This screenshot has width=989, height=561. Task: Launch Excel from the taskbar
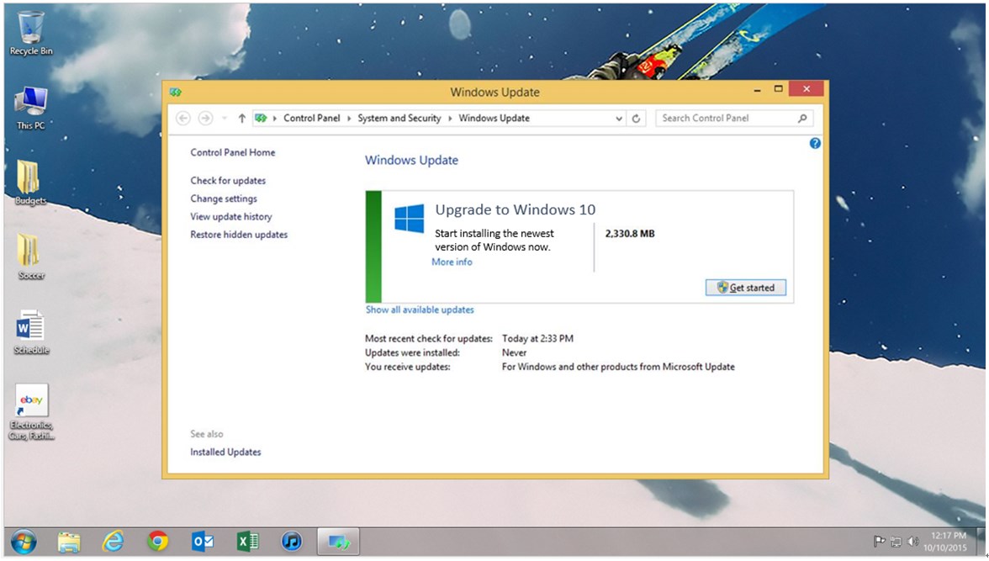pos(247,542)
